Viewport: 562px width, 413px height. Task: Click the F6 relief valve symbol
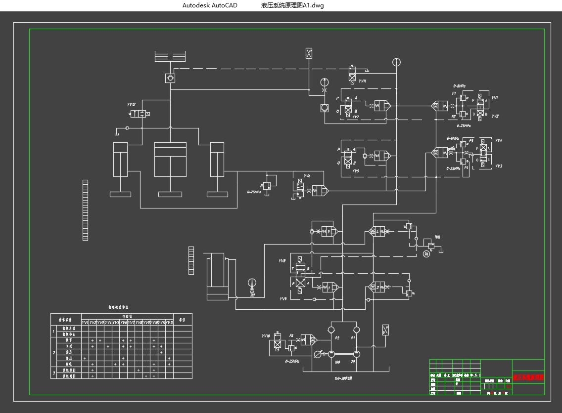click(291, 347)
